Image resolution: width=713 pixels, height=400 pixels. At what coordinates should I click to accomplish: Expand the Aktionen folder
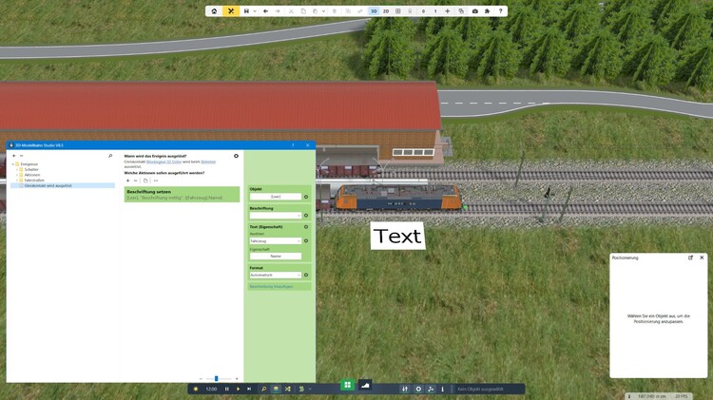(17, 175)
